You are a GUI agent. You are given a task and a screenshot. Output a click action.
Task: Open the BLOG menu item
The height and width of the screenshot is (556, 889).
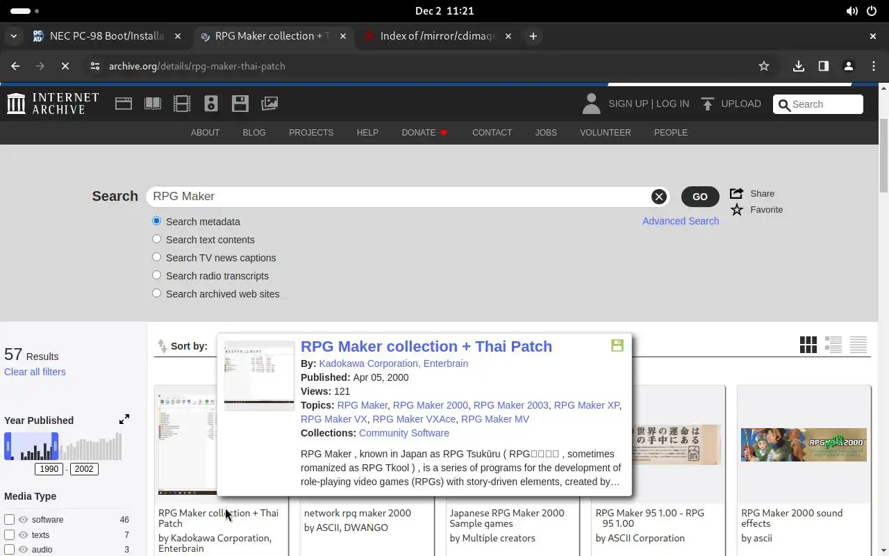[254, 133]
